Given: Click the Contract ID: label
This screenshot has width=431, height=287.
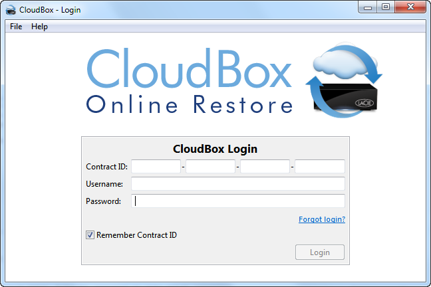Looking at the screenshot, I should point(106,167).
